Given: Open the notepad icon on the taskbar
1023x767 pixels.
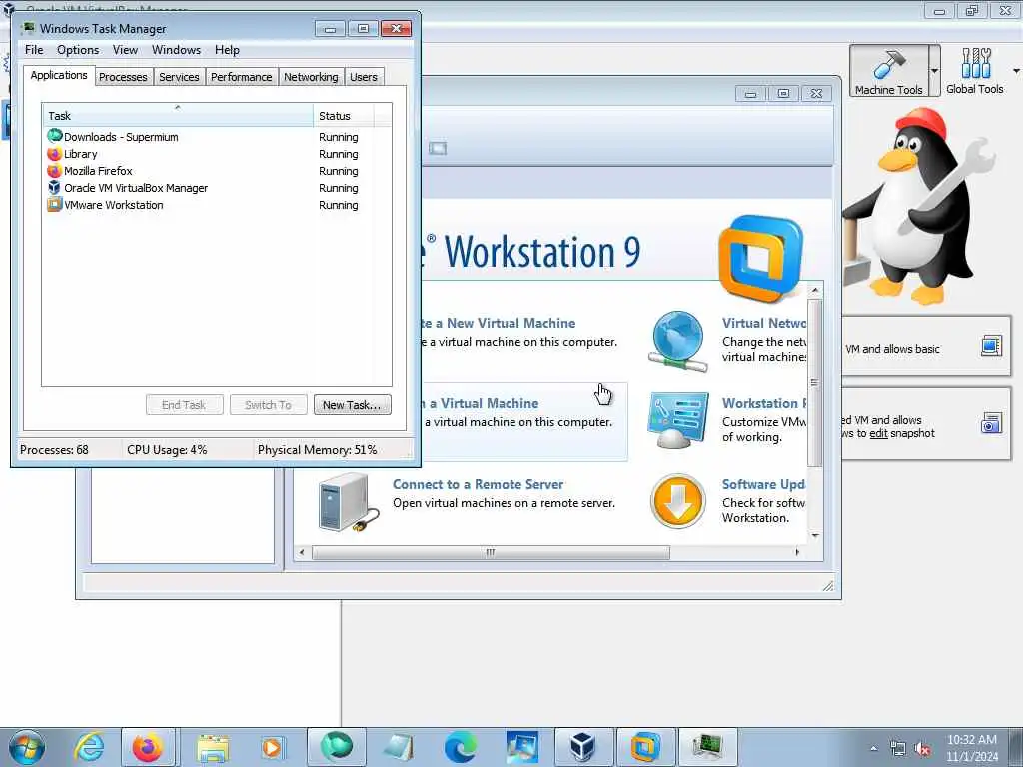Looking at the screenshot, I should [x=399, y=747].
